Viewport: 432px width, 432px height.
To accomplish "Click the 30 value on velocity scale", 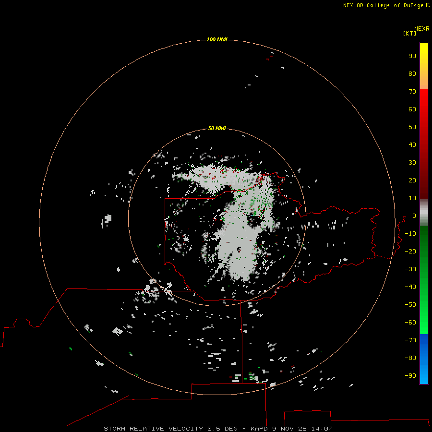I will click(x=412, y=163).
